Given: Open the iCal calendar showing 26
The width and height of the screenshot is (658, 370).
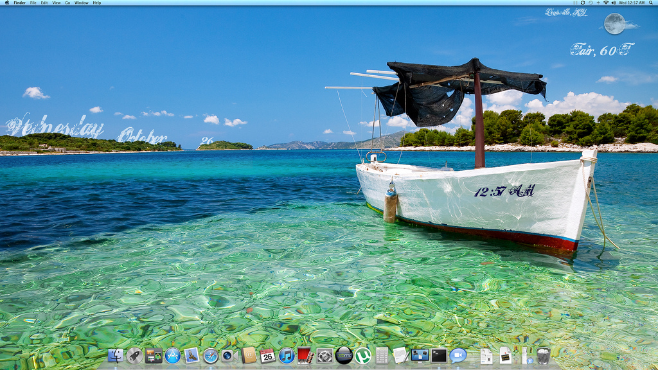Looking at the screenshot, I should point(267,356).
